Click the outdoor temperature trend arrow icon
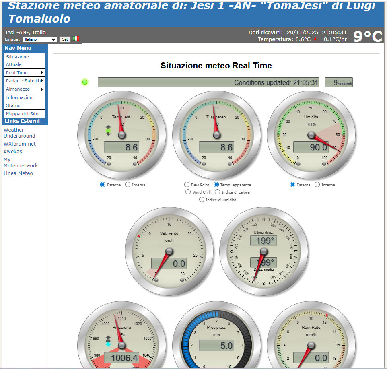 [108, 130]
